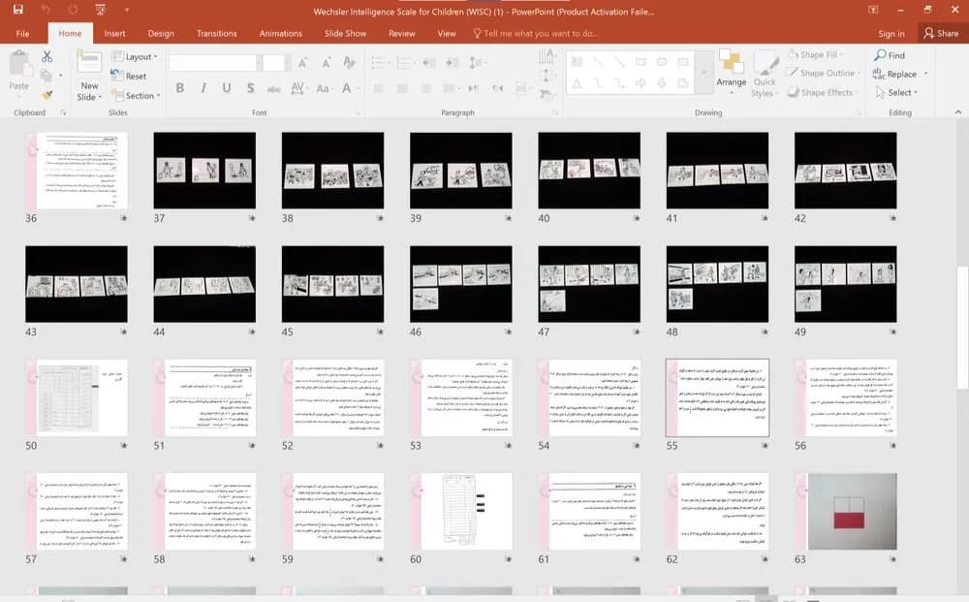Image resolution: width=969 pixels, height=602 pixels.
Task: Open Customize Quick Access Toolbar dropdown arrow
Action: pyautogui.click(x=127, y=10)
